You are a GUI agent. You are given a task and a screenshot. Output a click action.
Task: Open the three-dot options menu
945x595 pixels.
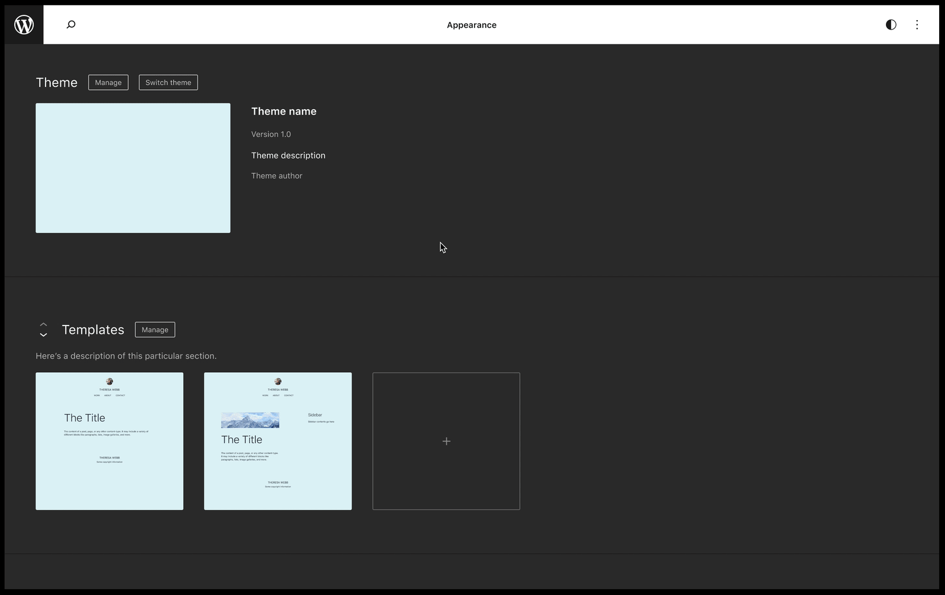[x=917, y=25]
